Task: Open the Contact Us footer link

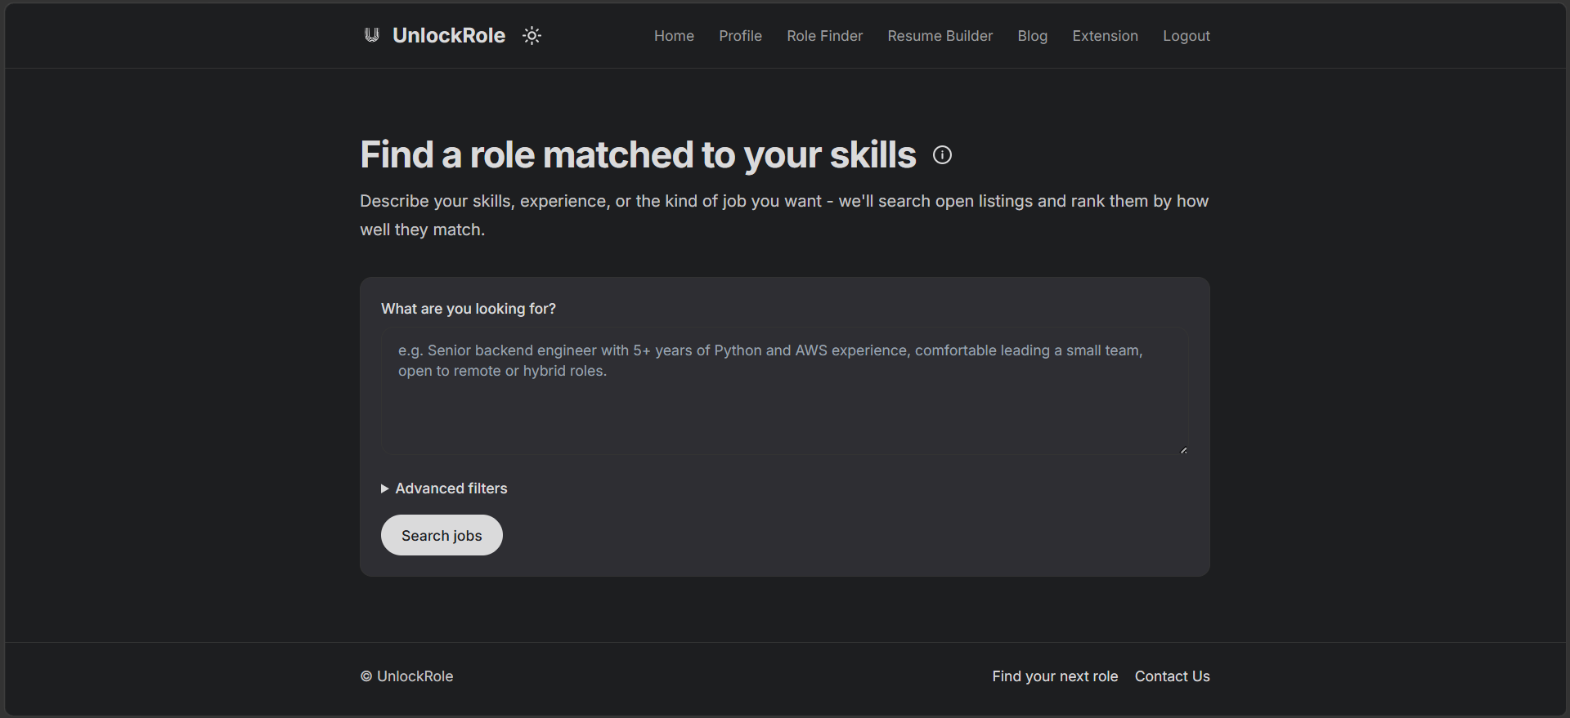Action: click(1172, 676)
